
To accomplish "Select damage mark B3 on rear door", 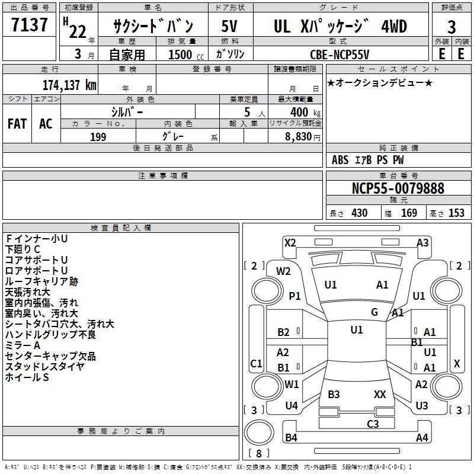I will pyautogui.click(x=334, y=395).
